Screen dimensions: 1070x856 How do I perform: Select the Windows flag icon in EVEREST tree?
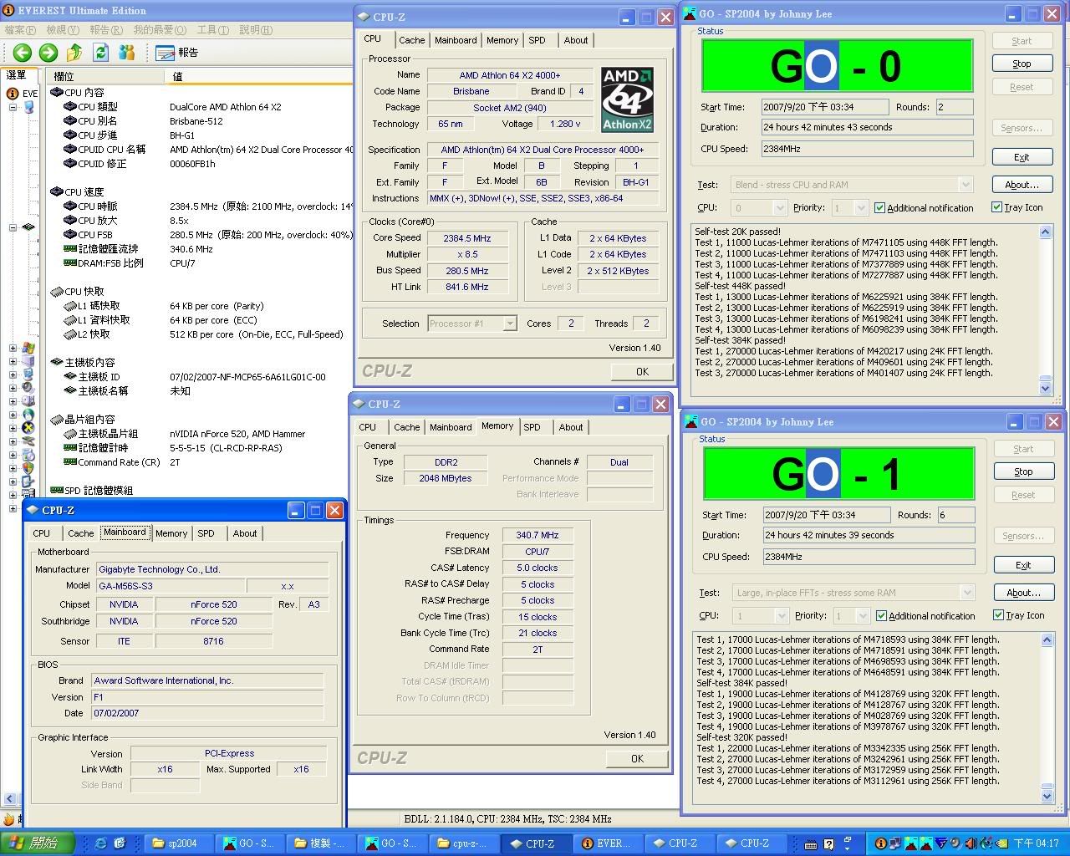click(x=28, y=348)
